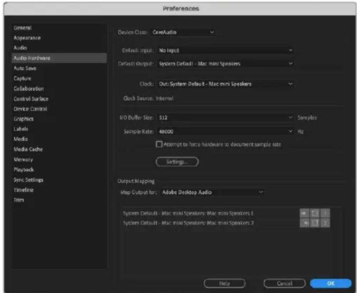Select Labels preferences category
The width and height of the screenshot is (357, 293).
point(59,129)
